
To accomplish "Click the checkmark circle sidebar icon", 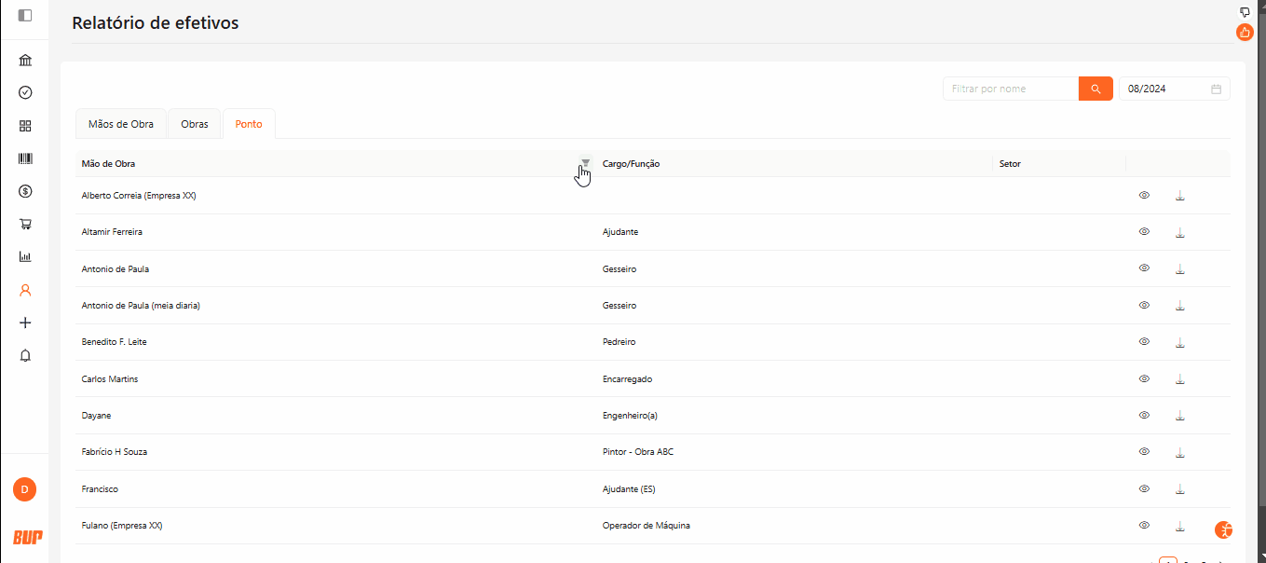I will click(x=25, y=92).
